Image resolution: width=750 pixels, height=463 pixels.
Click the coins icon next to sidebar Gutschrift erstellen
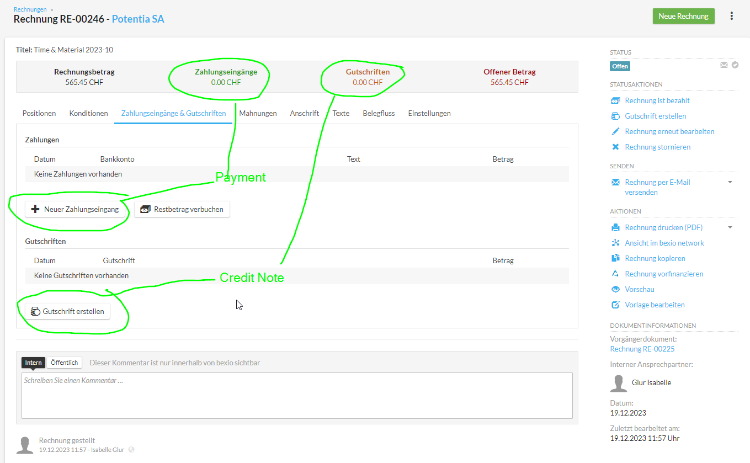click(x=616, y=116)
